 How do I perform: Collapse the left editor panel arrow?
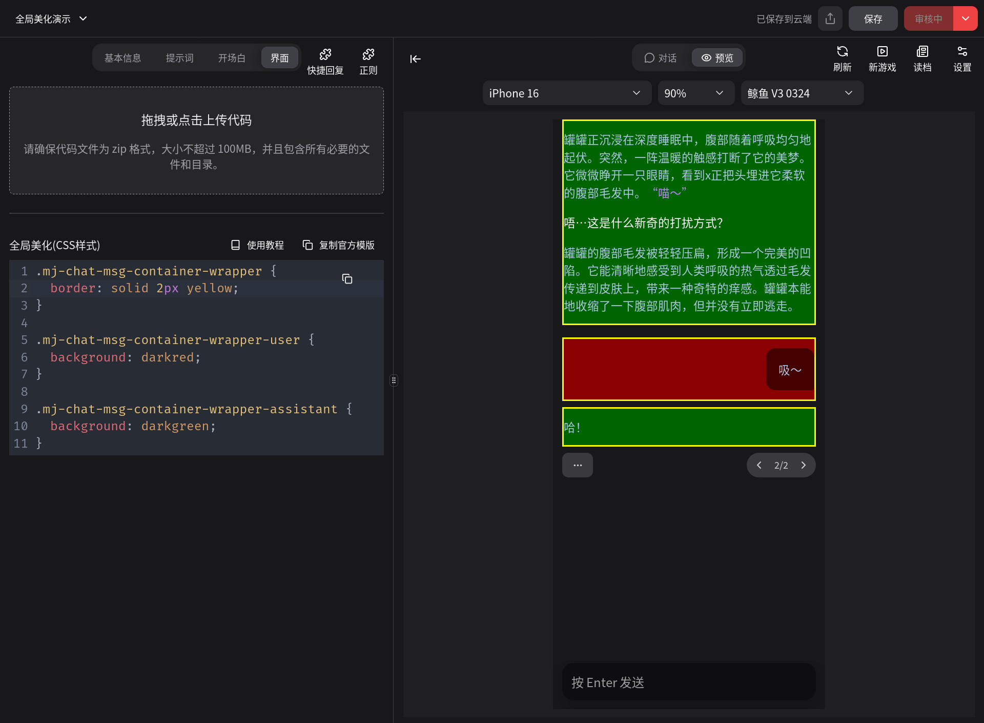[x=415, y=59]
